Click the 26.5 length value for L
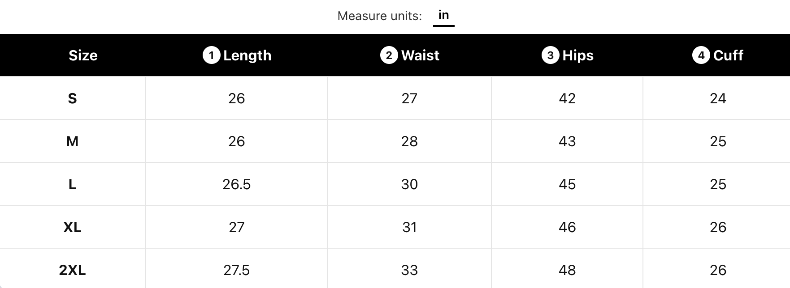 click(236, 184)
